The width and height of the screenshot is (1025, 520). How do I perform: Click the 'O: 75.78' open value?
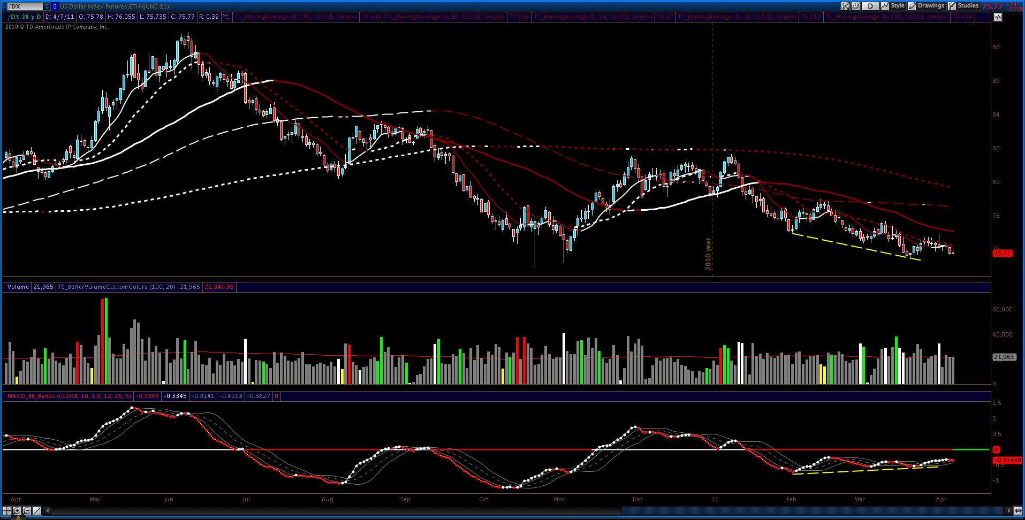coord(90,17)
